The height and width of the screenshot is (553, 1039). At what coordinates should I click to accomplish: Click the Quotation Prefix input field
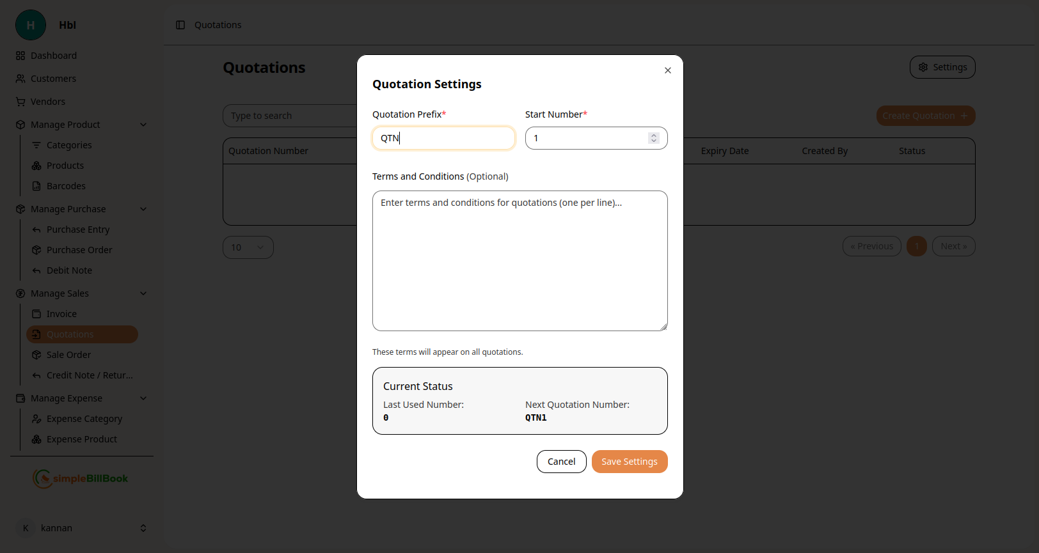443,138
